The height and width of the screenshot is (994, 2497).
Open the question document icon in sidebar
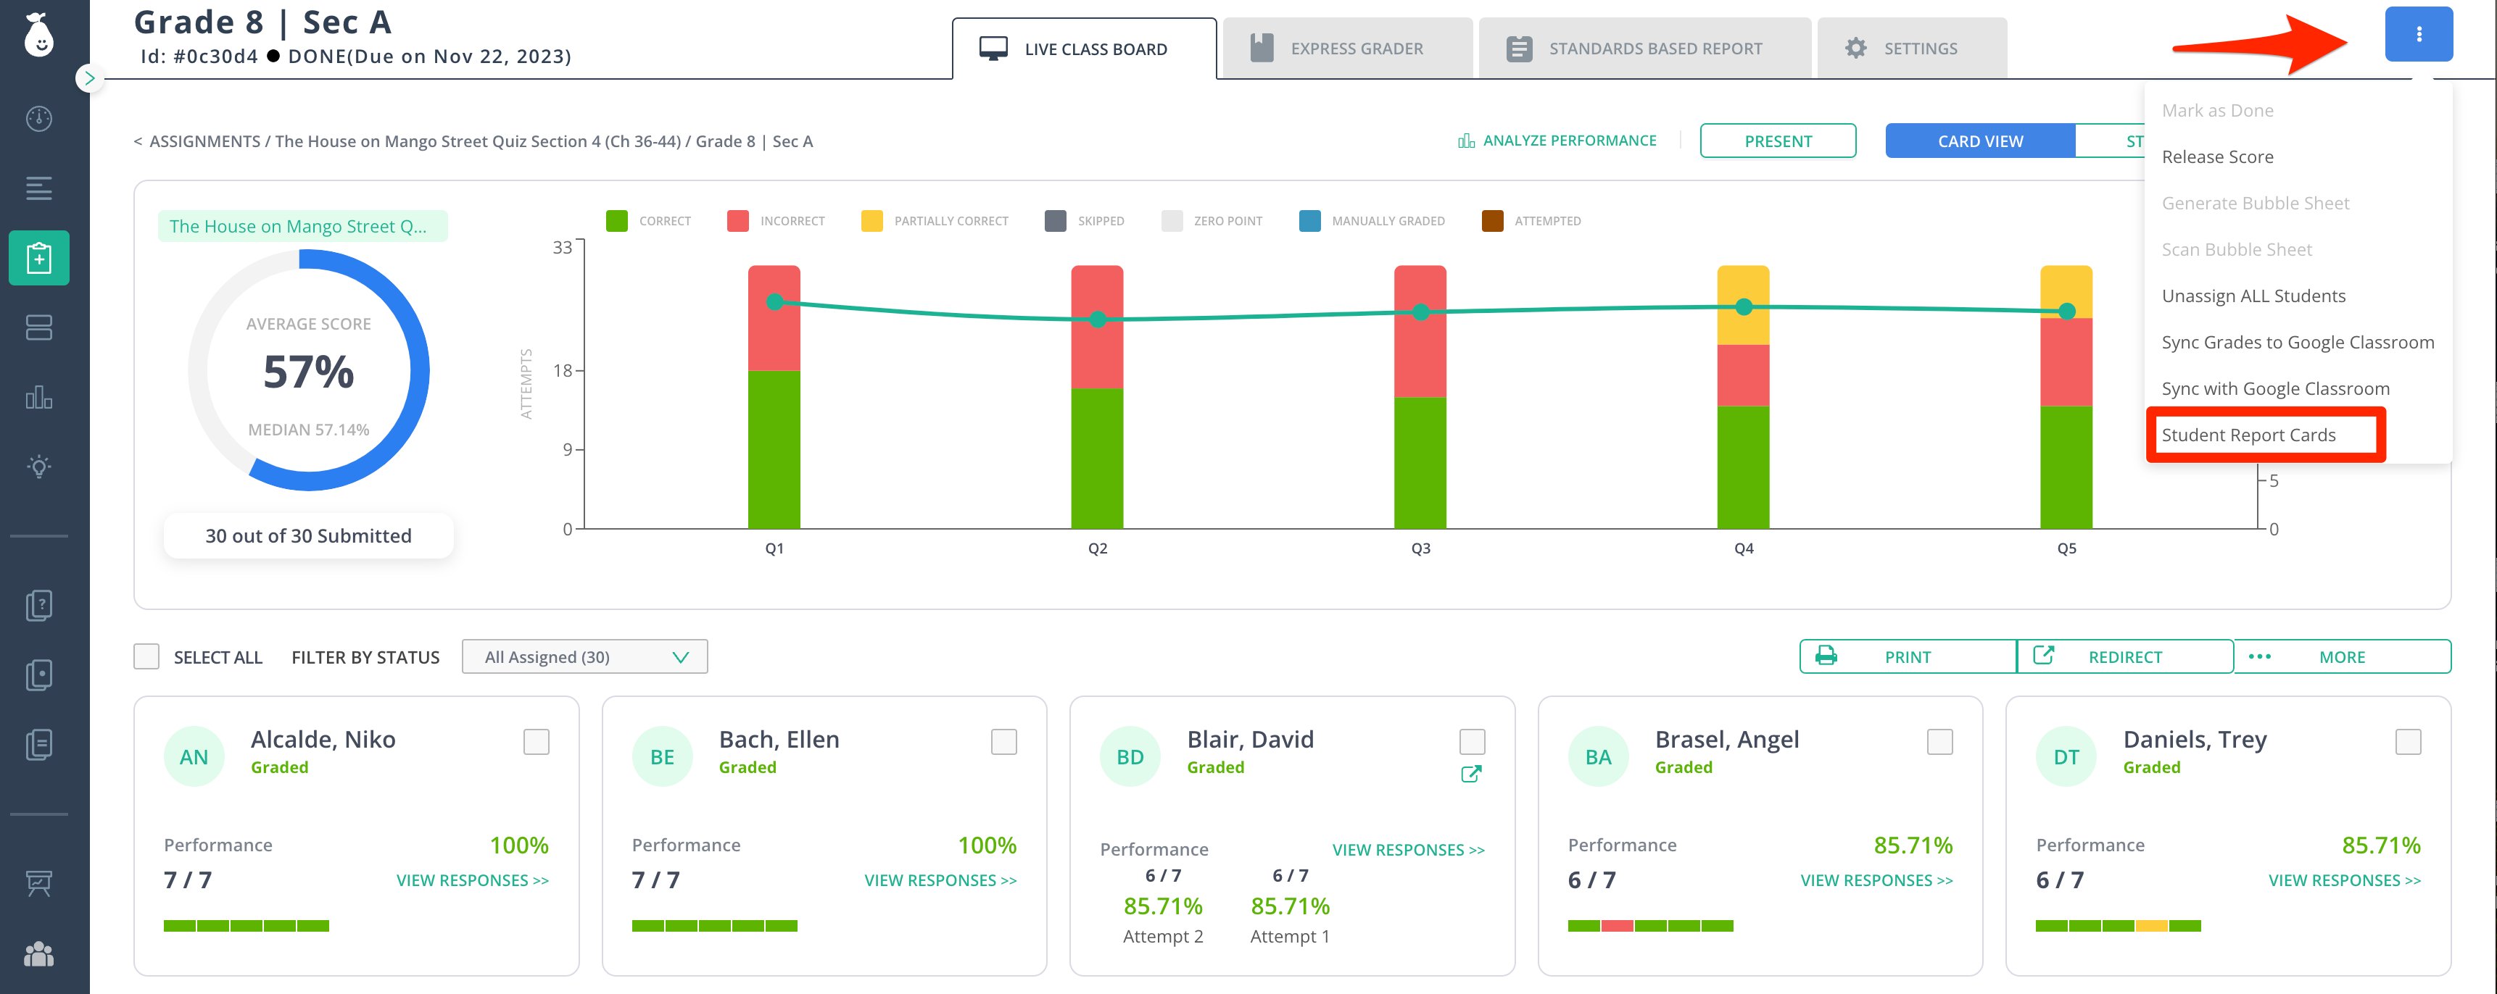[38, 606]
